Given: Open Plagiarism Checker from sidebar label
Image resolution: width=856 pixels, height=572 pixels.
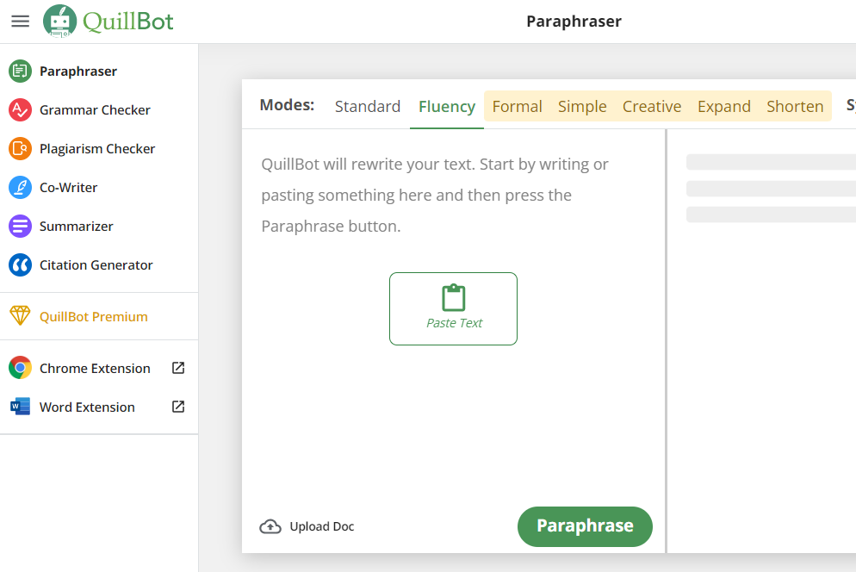Looking at the screenshot, I should [97, 149].
